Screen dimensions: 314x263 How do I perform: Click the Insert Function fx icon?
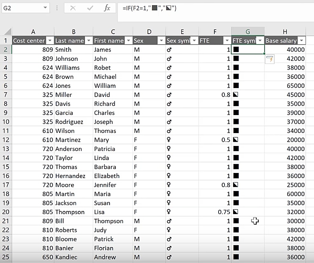click(x=107, y=8)
